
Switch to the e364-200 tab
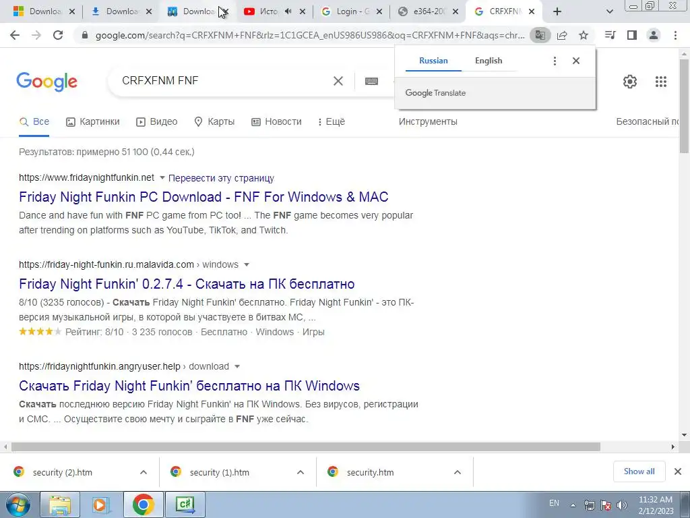429,11
